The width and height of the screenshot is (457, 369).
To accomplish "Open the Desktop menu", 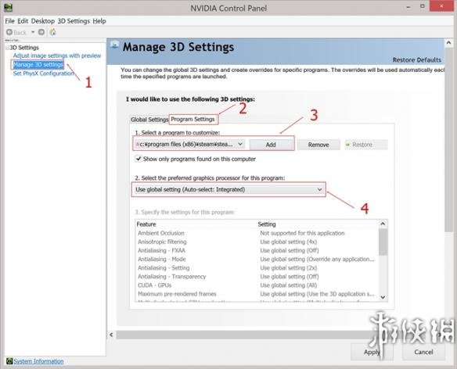I will pyautogui.click(x=43, y=21).
